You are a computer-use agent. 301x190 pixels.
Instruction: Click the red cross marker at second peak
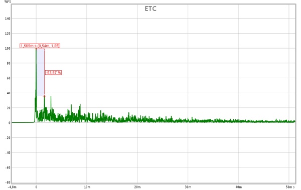pos(44,96)
